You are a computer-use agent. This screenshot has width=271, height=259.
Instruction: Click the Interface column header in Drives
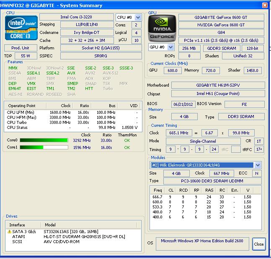point(23,225)
